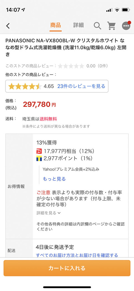This screenshot has width=134, height=291.
Task: Open the search magnifier icon
Action: coord(97,26)
